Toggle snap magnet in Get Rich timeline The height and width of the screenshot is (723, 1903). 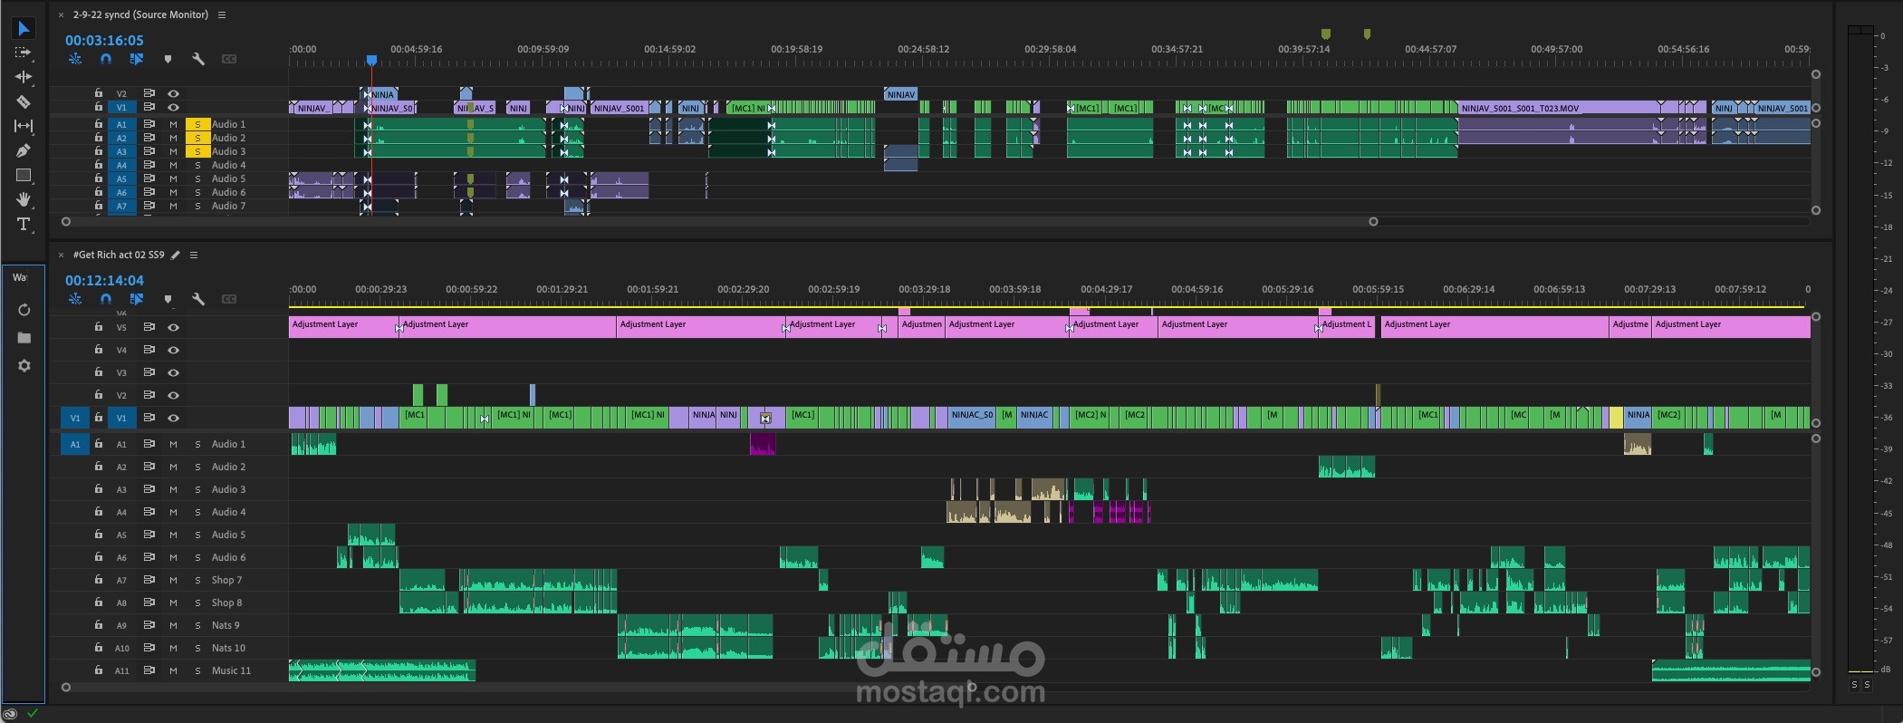click(106, 299)
